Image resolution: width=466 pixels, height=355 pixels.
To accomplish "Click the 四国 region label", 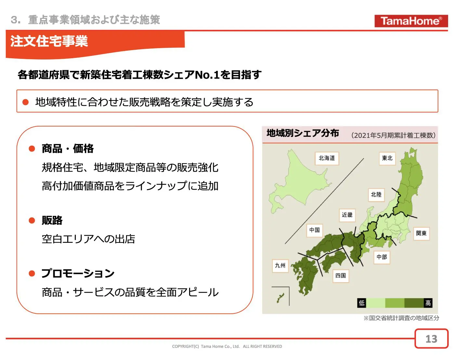I will coord(341,276).
